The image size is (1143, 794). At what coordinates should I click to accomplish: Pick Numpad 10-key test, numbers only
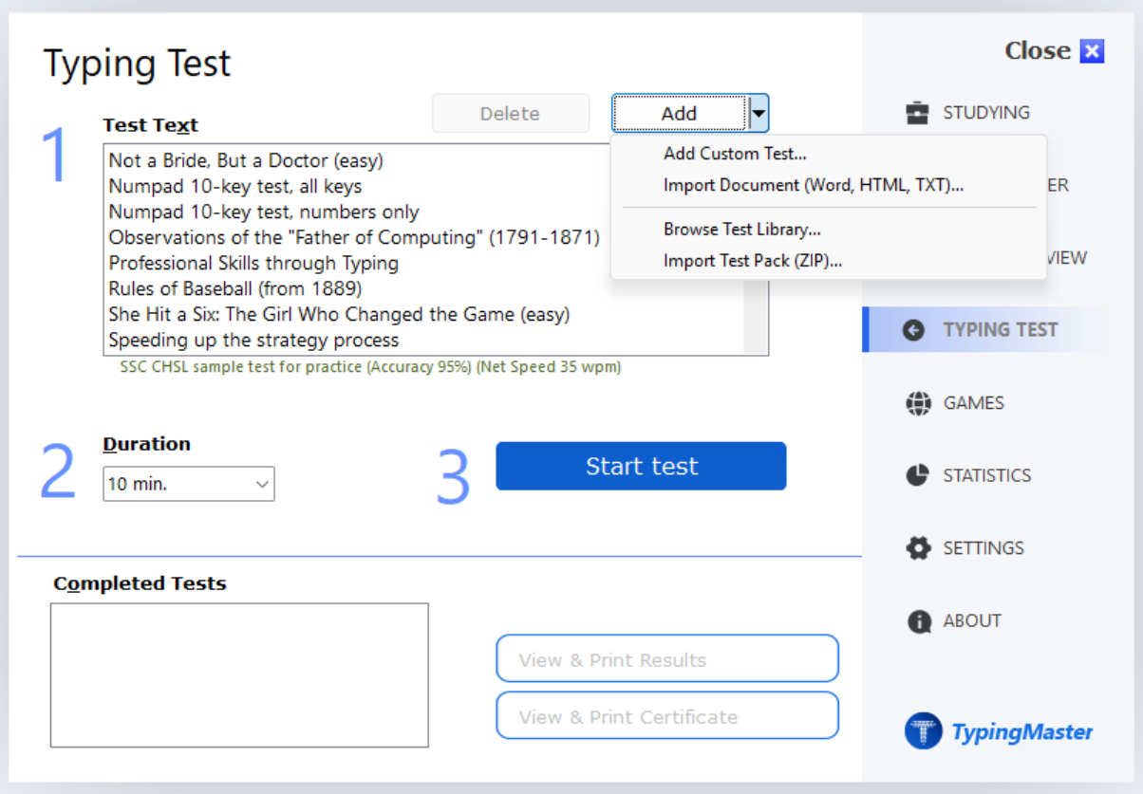[x=263, y=212]
